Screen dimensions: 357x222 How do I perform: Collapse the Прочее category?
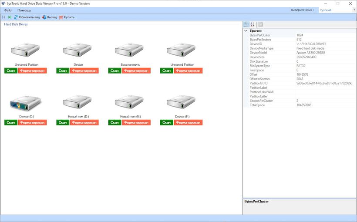[x=246, y=31]
